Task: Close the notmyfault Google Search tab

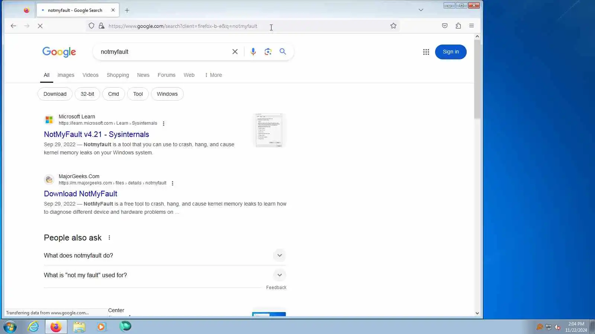Action: pos(113,10)
